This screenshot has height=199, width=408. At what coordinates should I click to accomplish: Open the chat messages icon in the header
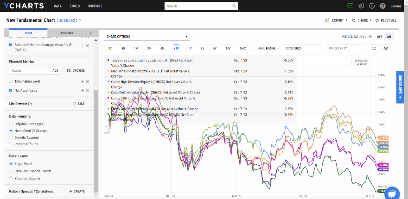point(350,6)
